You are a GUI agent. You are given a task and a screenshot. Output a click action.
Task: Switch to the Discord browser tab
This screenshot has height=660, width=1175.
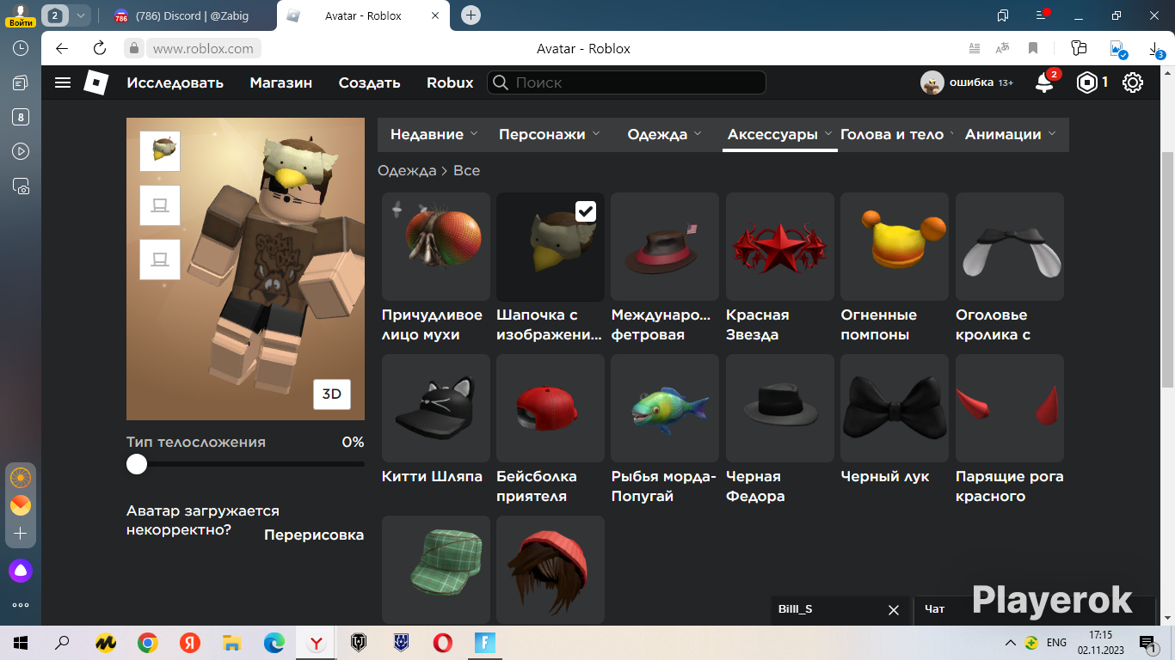click(x=192, y=15)
